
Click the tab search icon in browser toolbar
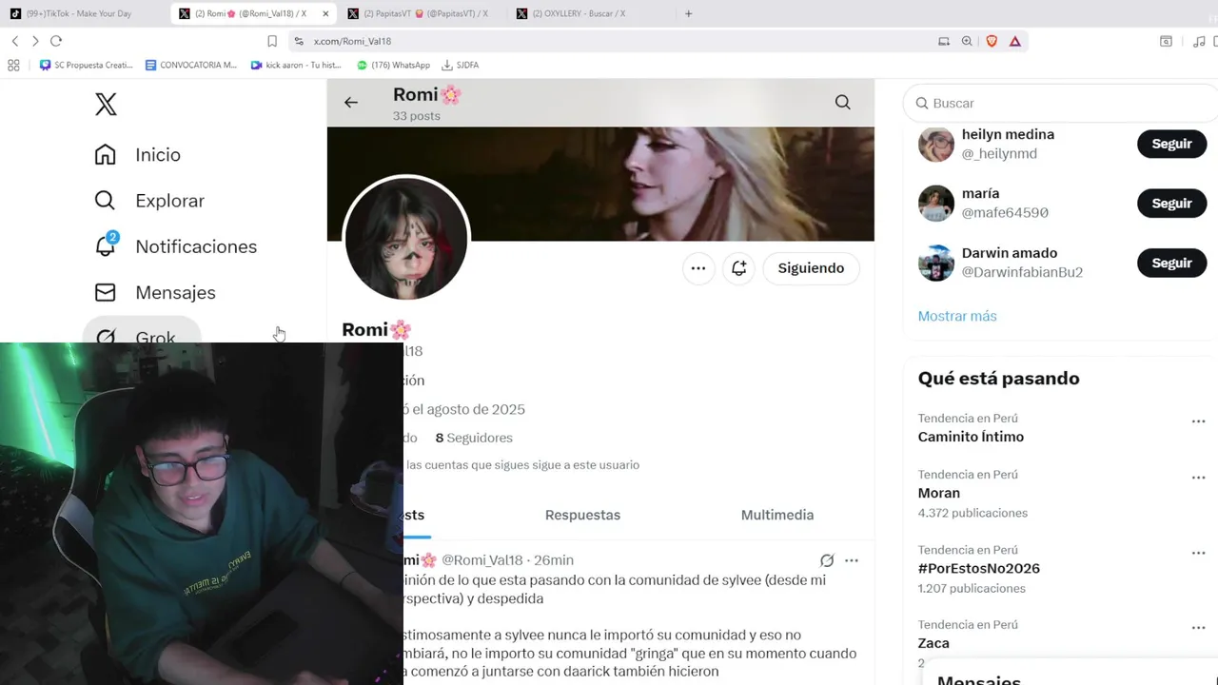pyautogui.click(x=1166, y=41)
